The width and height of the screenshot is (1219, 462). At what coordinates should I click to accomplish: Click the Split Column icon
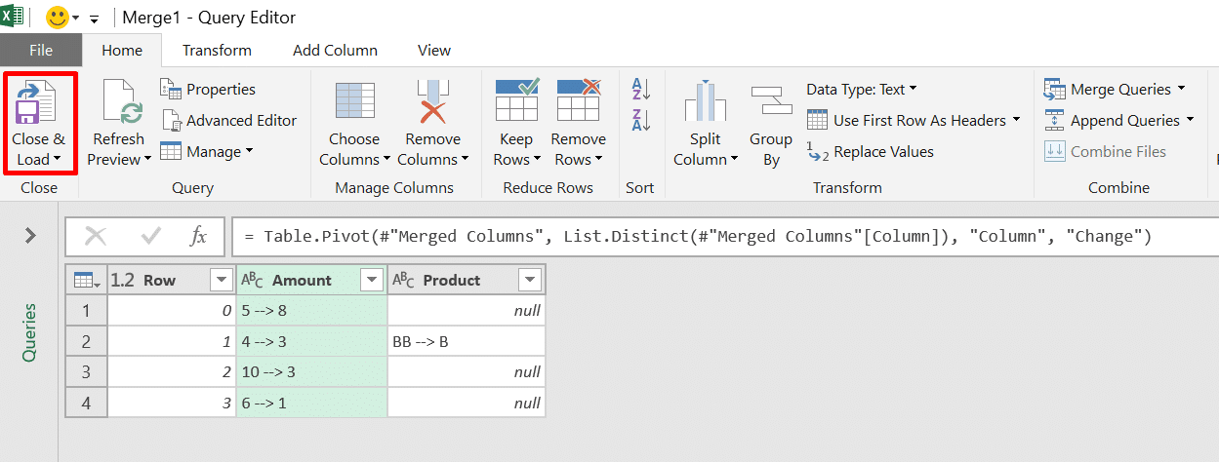[x=705, y=103]
